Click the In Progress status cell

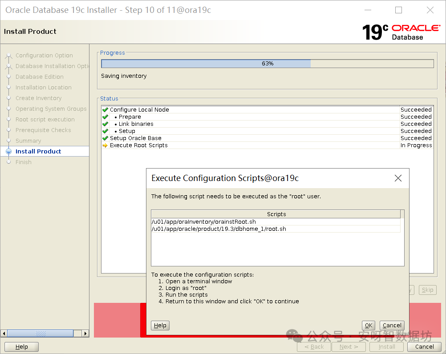pos(416,145)
